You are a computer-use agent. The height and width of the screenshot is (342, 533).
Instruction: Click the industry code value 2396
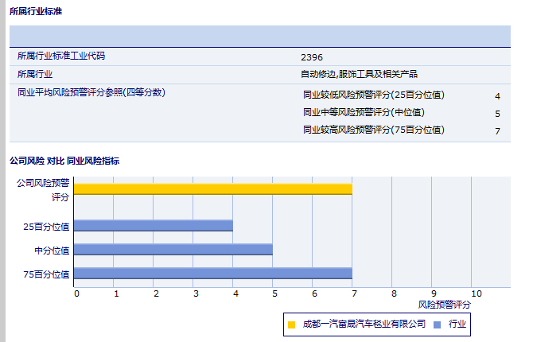tap(312, 57)
